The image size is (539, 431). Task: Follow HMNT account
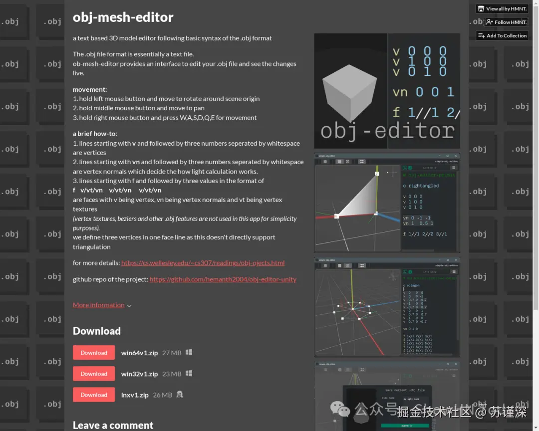pyautogui.click(x=506, y=22)
